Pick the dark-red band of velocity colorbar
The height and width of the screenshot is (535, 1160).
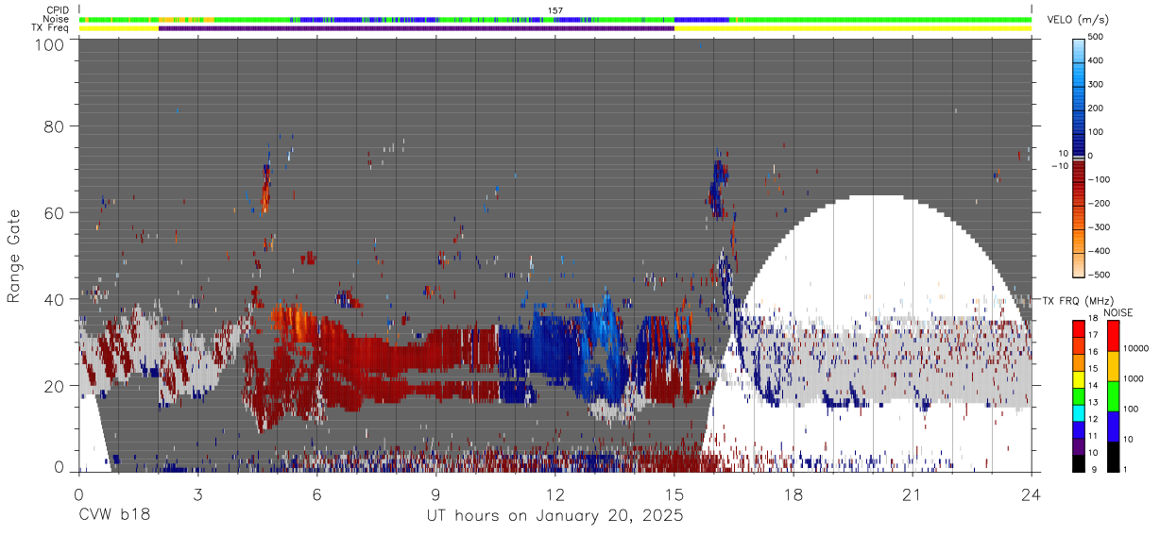1080,171
